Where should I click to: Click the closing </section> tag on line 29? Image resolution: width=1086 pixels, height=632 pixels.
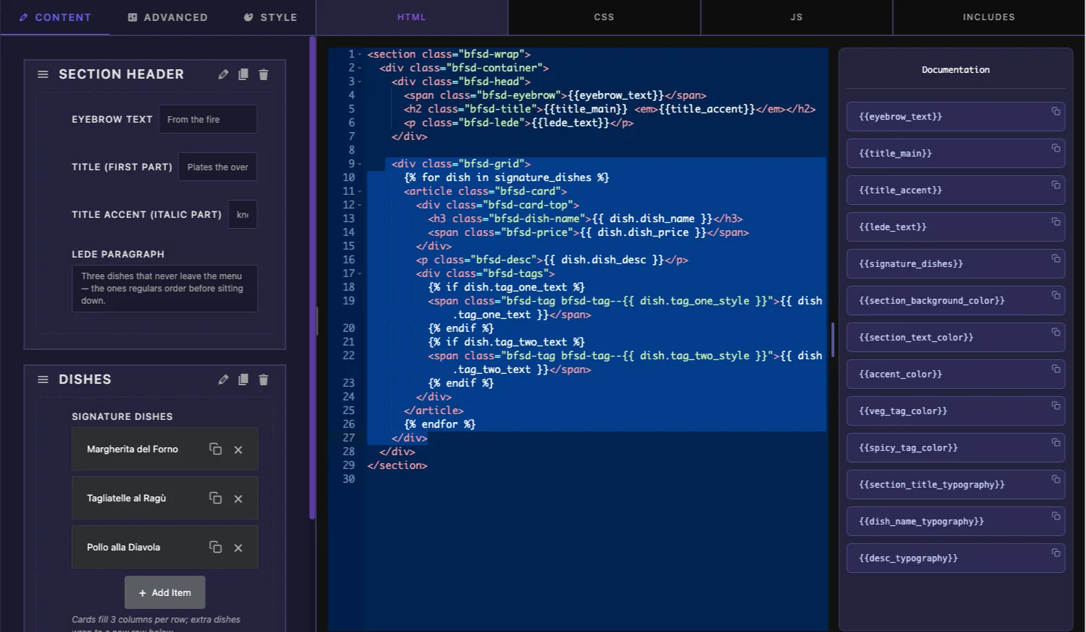pos(397,465)
